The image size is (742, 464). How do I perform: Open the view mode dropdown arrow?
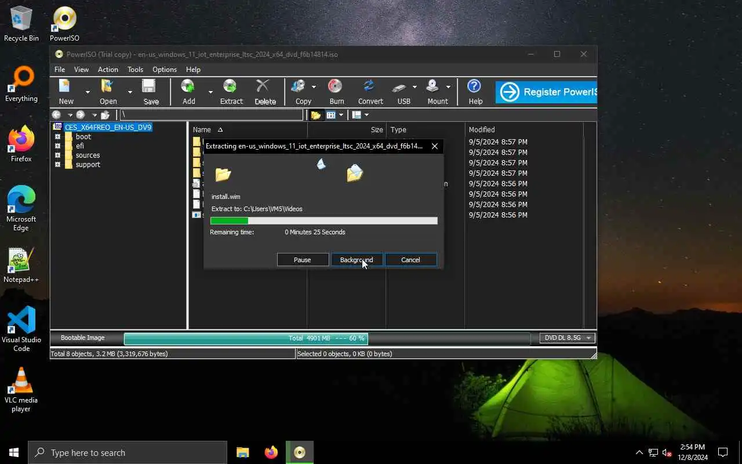(341, 115)
